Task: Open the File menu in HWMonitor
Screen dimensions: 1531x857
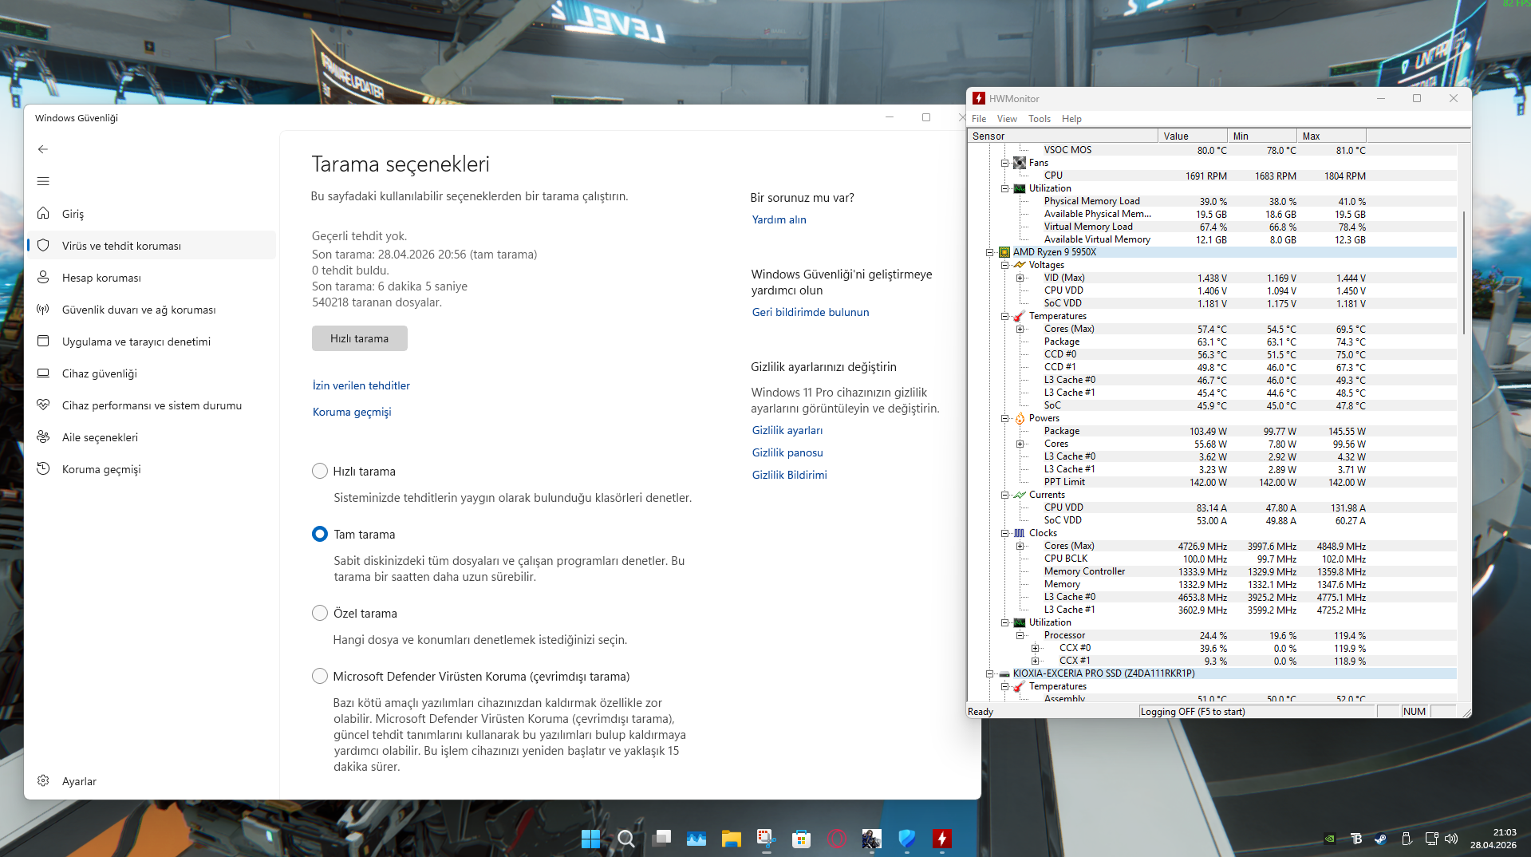Action: (x=979, y=119)
